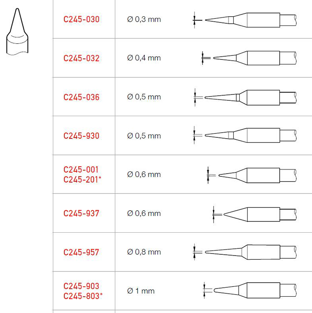Click the conical tip shape icon
The width and height of the screenshot is (312, 313).
tap(17, 32)
